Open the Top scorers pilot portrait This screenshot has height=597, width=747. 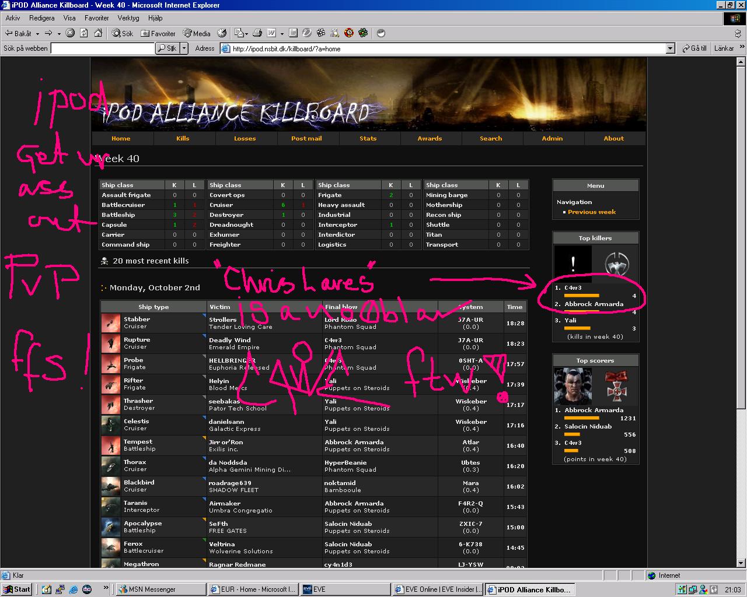(x=573, y=386)
